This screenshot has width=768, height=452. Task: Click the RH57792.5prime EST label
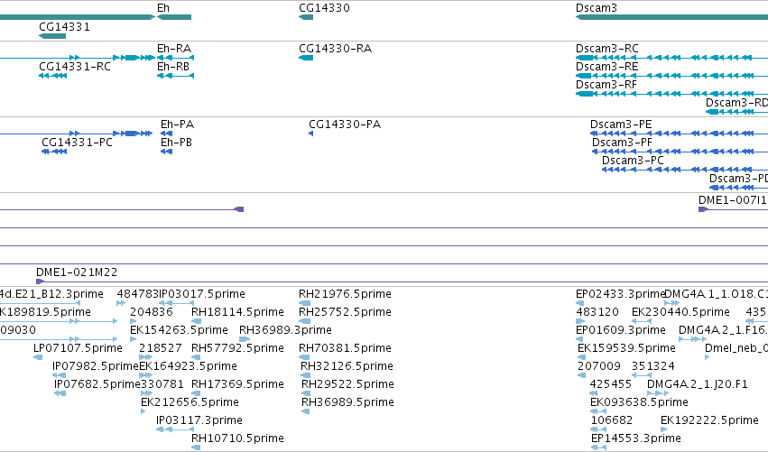click(x=237, y=348)
